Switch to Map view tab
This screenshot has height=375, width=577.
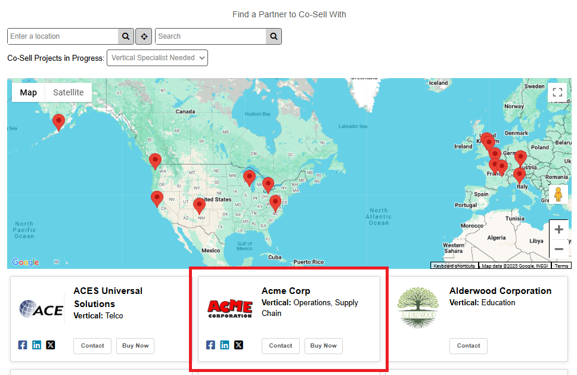pyautogui.click(x=29, y=92)
